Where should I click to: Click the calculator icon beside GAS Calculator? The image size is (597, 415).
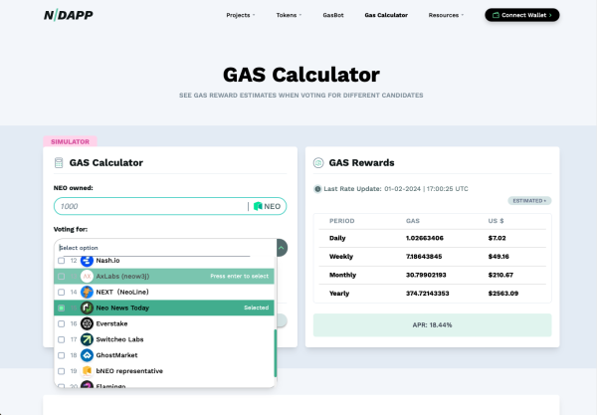[59, 163]
